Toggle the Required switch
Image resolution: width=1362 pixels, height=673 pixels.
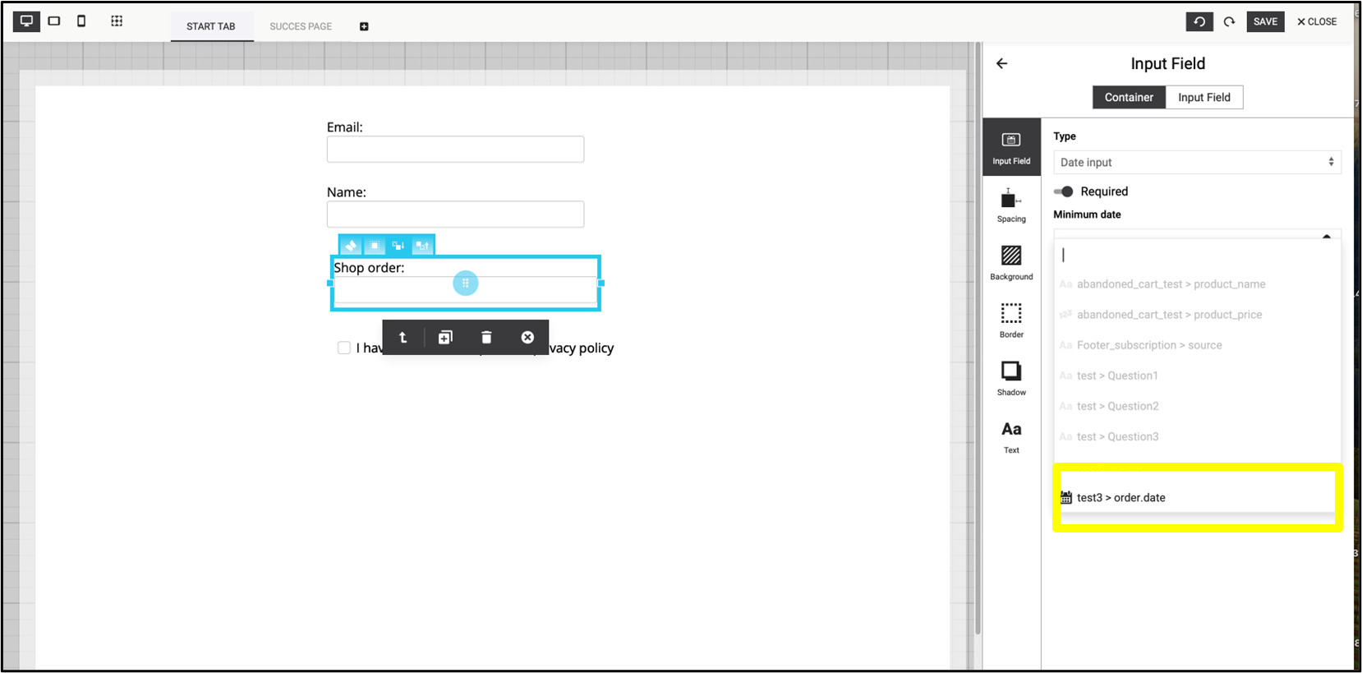pyautogui.click(x=1064, y=191)
